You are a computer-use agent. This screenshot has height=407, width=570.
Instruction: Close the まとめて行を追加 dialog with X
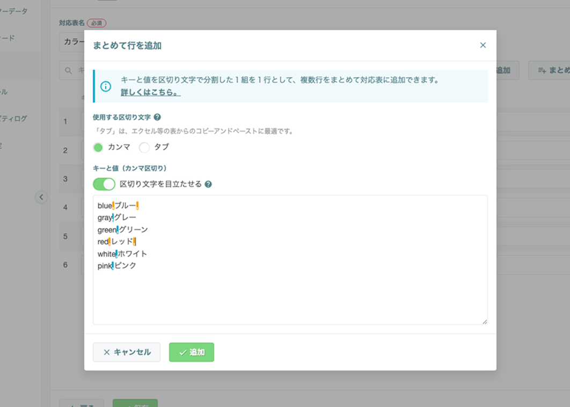click(x=483, y=45)
